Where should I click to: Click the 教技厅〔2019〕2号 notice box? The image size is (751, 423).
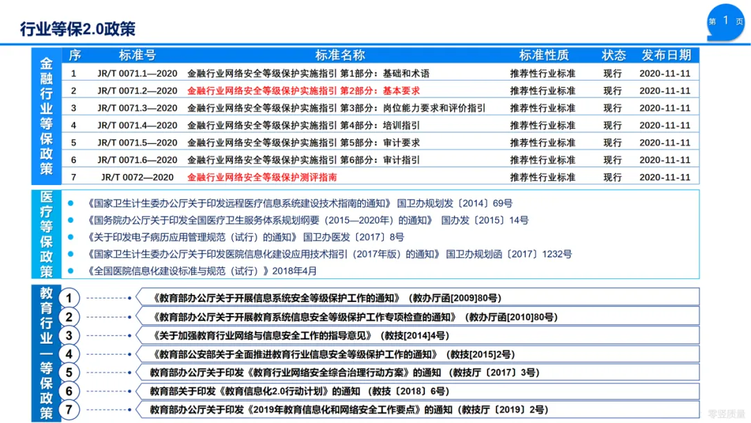[x=418, y=410]
